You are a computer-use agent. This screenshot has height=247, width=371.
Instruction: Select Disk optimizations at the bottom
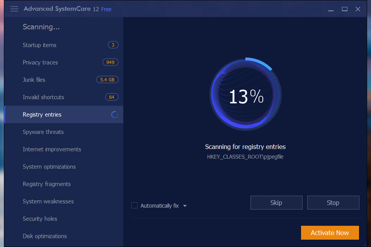pos(45,236)
